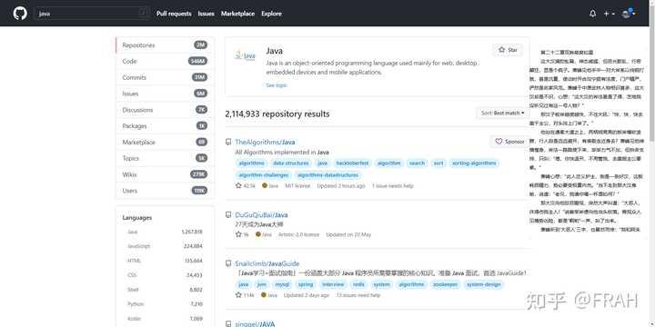
Task: Open the GitHub logo homepage
Action: point(20,14)
